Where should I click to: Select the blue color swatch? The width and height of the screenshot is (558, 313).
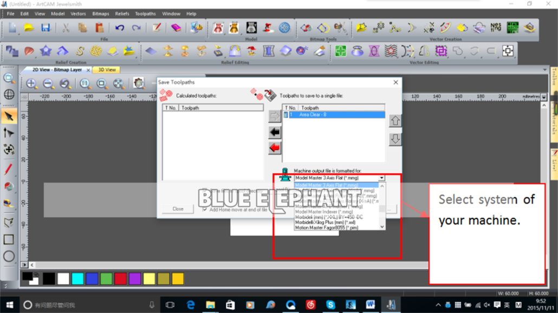click(x=92, y=278)
